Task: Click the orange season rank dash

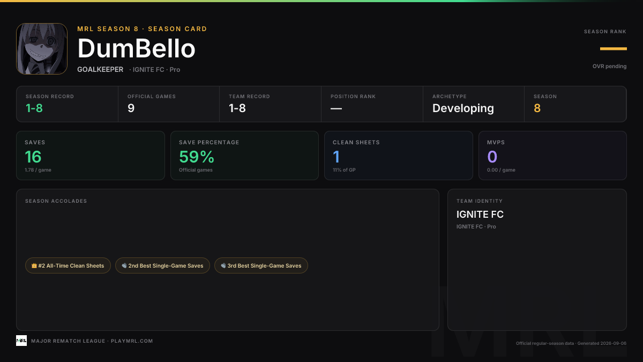Action: 614,49
